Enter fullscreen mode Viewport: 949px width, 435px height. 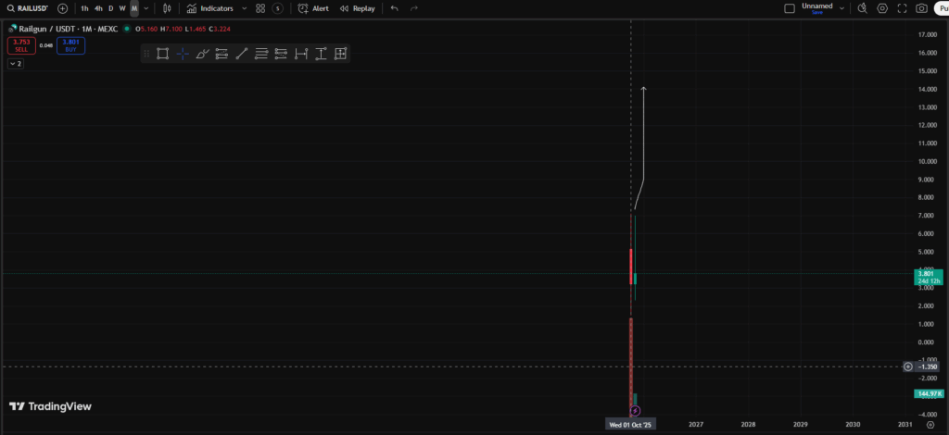(902, 8)
